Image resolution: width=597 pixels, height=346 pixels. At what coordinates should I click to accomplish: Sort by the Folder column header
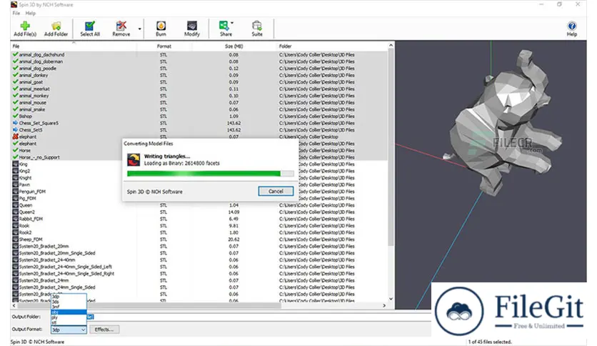(332, 46)
